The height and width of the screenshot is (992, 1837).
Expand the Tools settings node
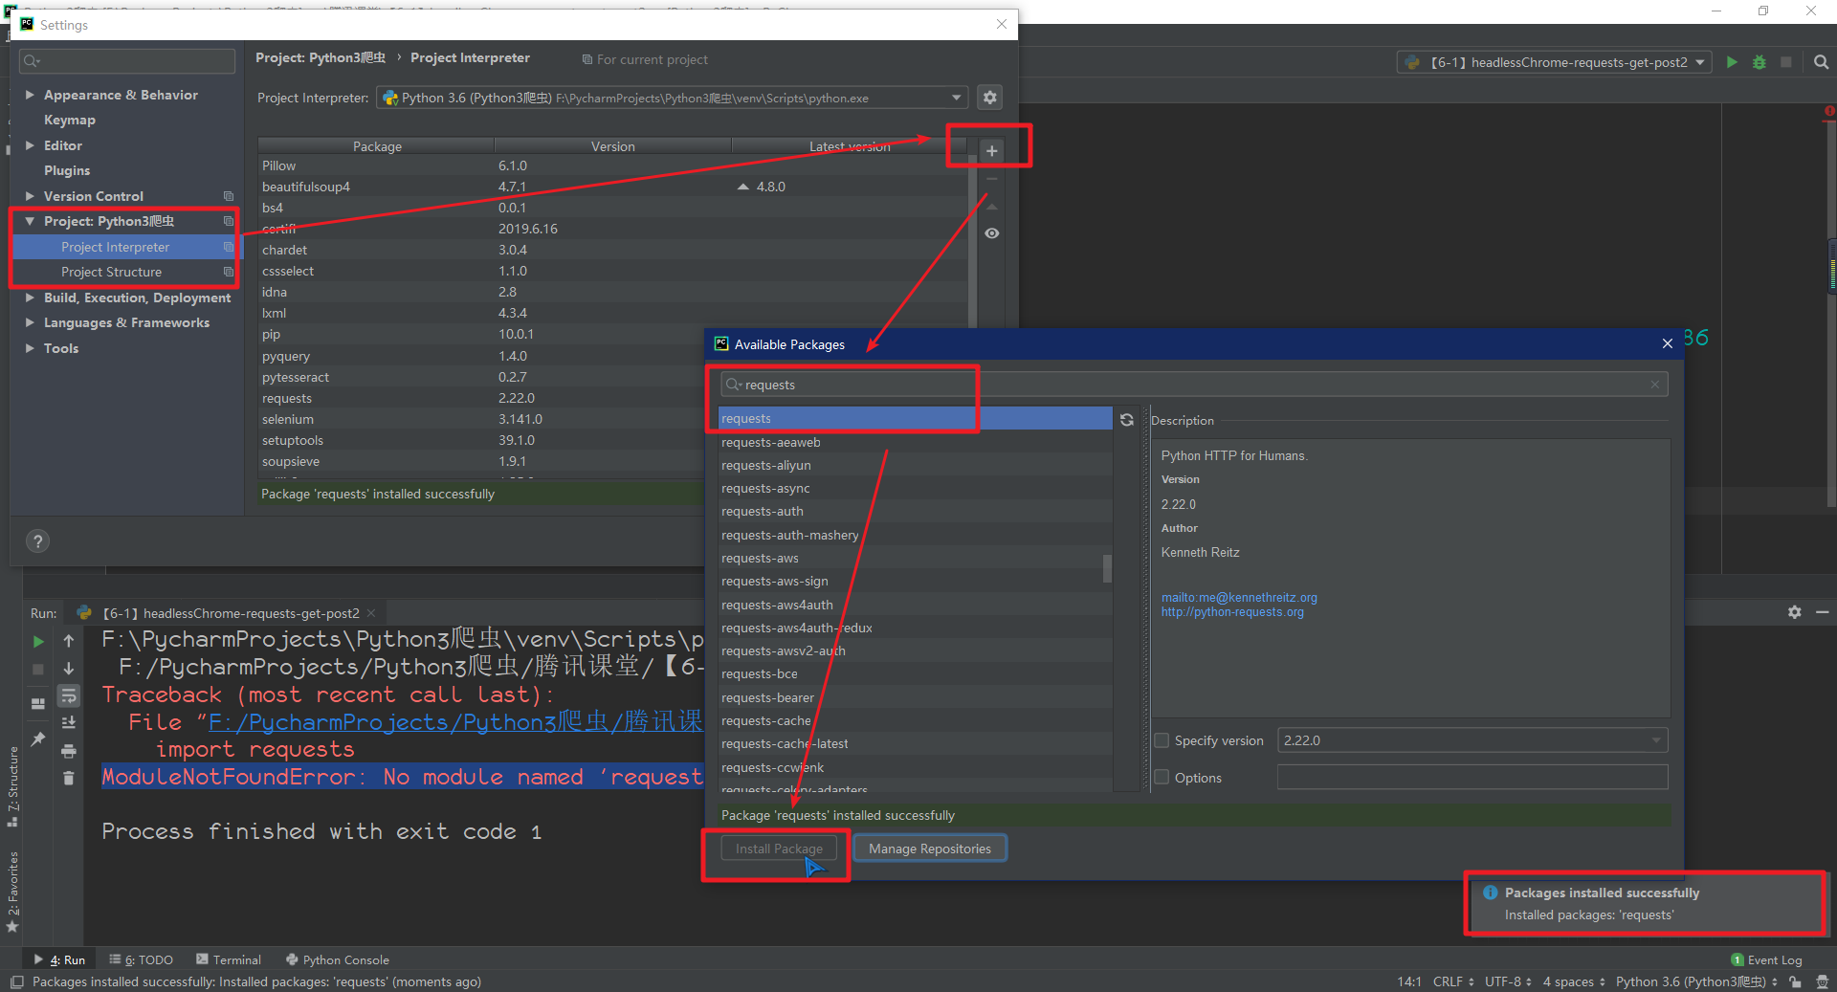30,348
